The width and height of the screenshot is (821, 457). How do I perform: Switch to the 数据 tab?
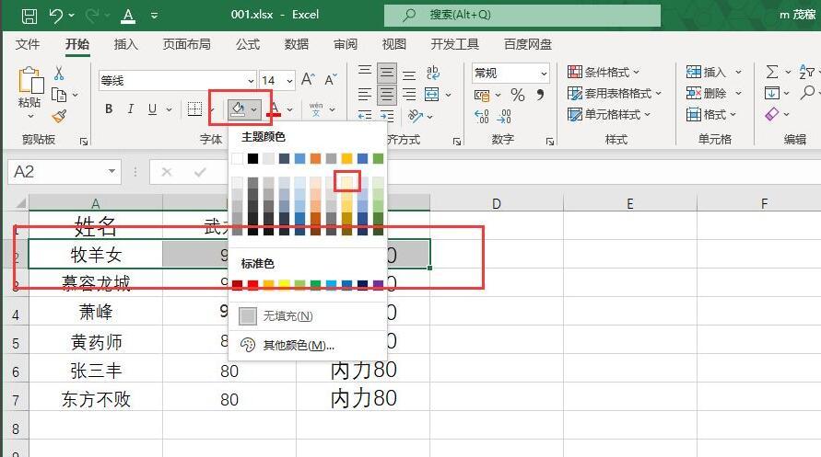point(297,44)
